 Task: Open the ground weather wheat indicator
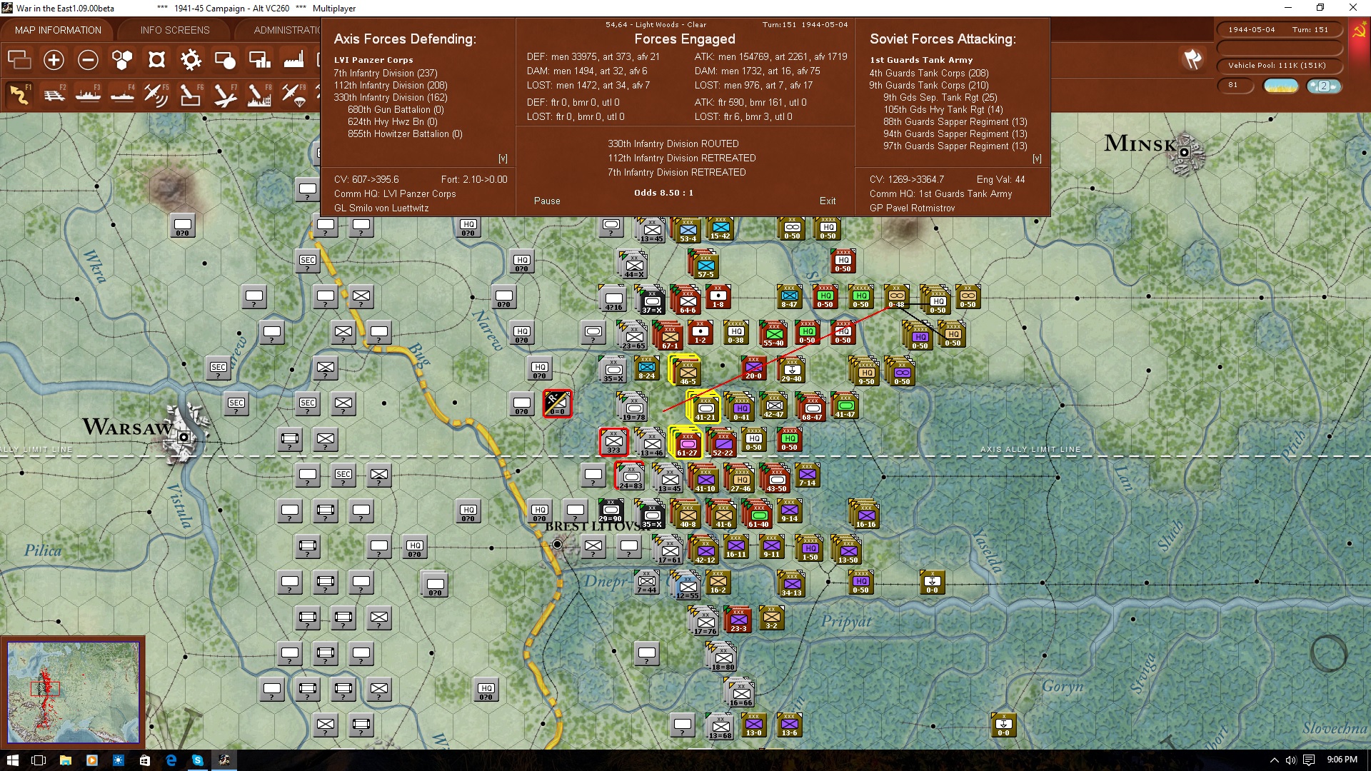(x=1281, y=86)
